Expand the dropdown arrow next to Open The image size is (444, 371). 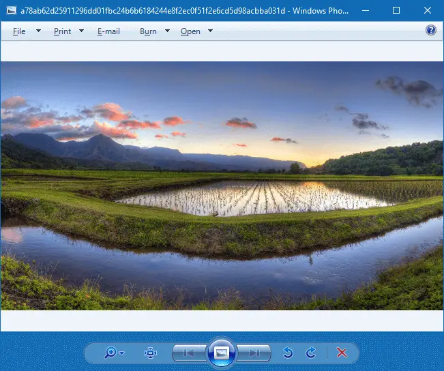[210, 31]
